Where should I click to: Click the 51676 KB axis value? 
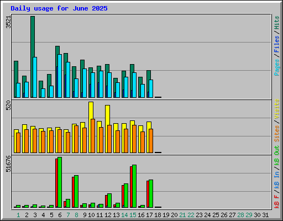(8, 164)
